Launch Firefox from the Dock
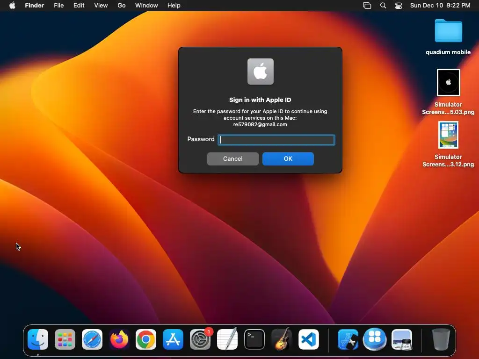The width and height of the screenshot is (479, 359). point(119,339)
